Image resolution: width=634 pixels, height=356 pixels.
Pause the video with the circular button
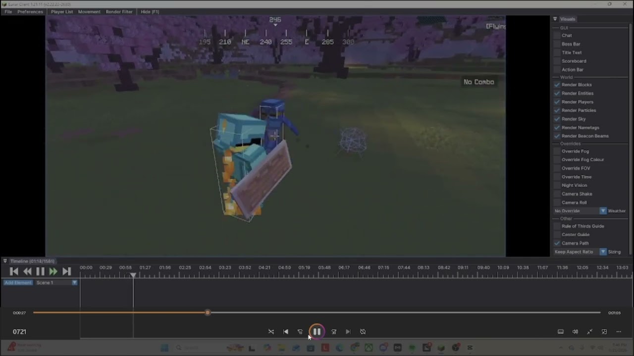317,332
